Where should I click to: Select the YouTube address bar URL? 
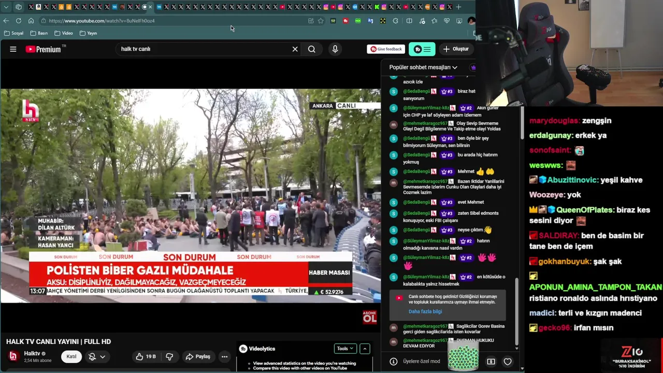point(102,21)
